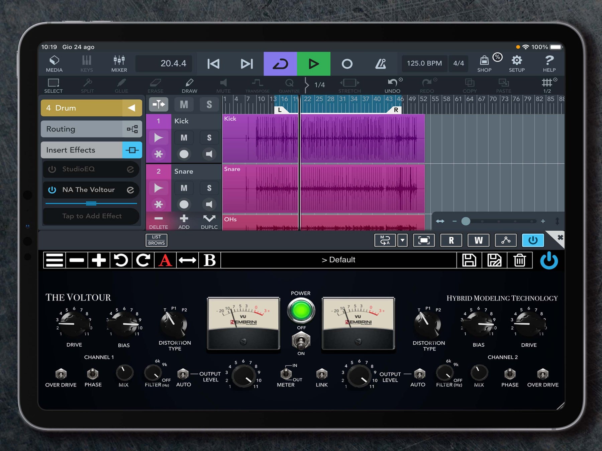Toggle power of NA The Voltour insert

52,190
